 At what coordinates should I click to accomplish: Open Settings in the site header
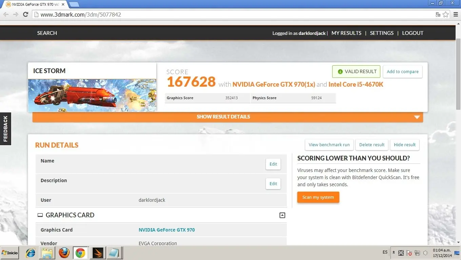click(382, 33)
